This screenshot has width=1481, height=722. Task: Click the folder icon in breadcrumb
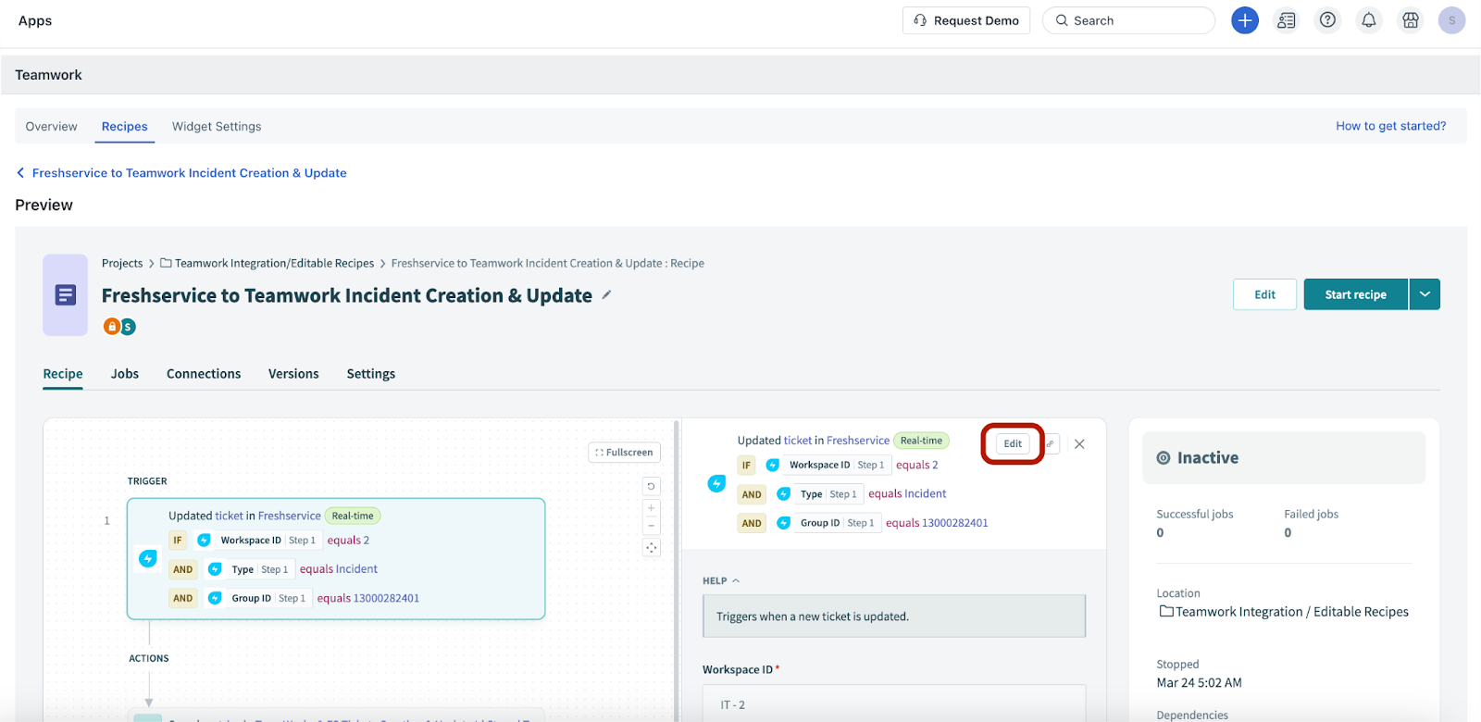coord(166,264)
